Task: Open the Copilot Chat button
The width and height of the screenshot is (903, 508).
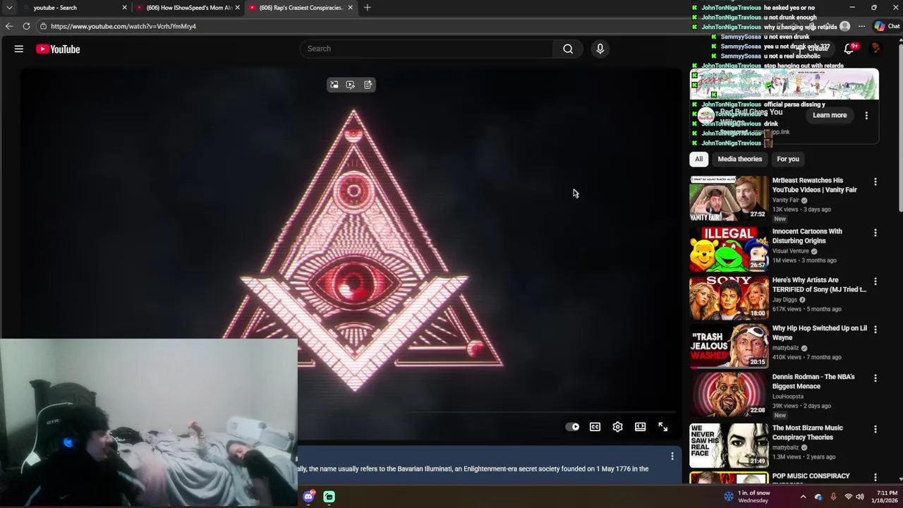Action: [x=887, y=26]
